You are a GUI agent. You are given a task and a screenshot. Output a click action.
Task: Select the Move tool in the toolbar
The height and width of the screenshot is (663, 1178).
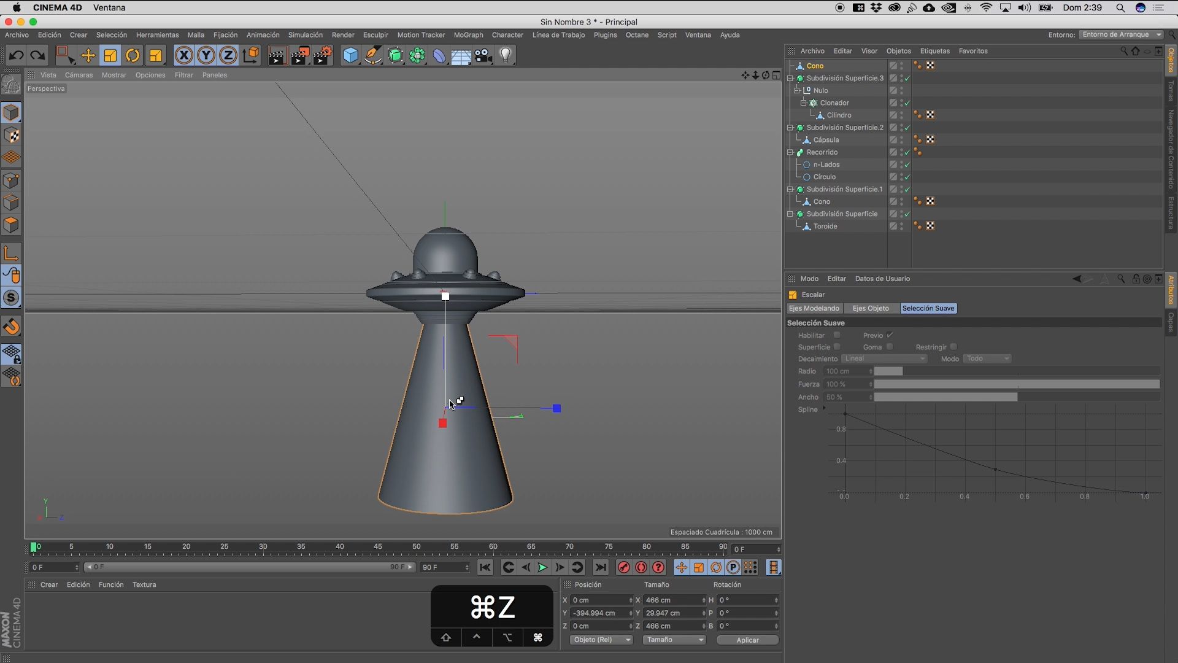[88, 55]
